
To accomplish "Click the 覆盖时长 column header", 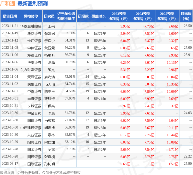I will [x=99, y=16].
